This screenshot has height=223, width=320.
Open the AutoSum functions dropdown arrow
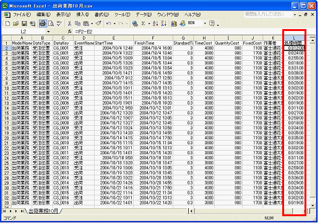(x=149, y=24)
